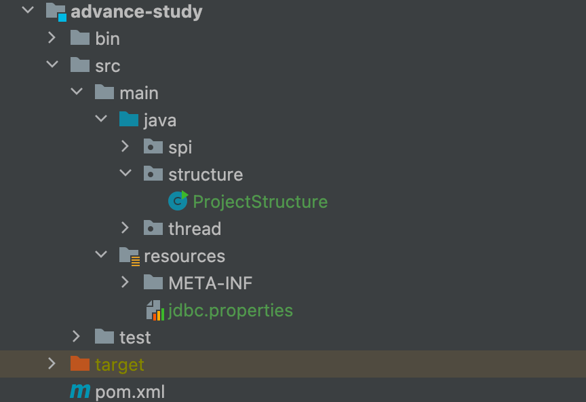Collapse the src folder

click(x=52, y=65)
